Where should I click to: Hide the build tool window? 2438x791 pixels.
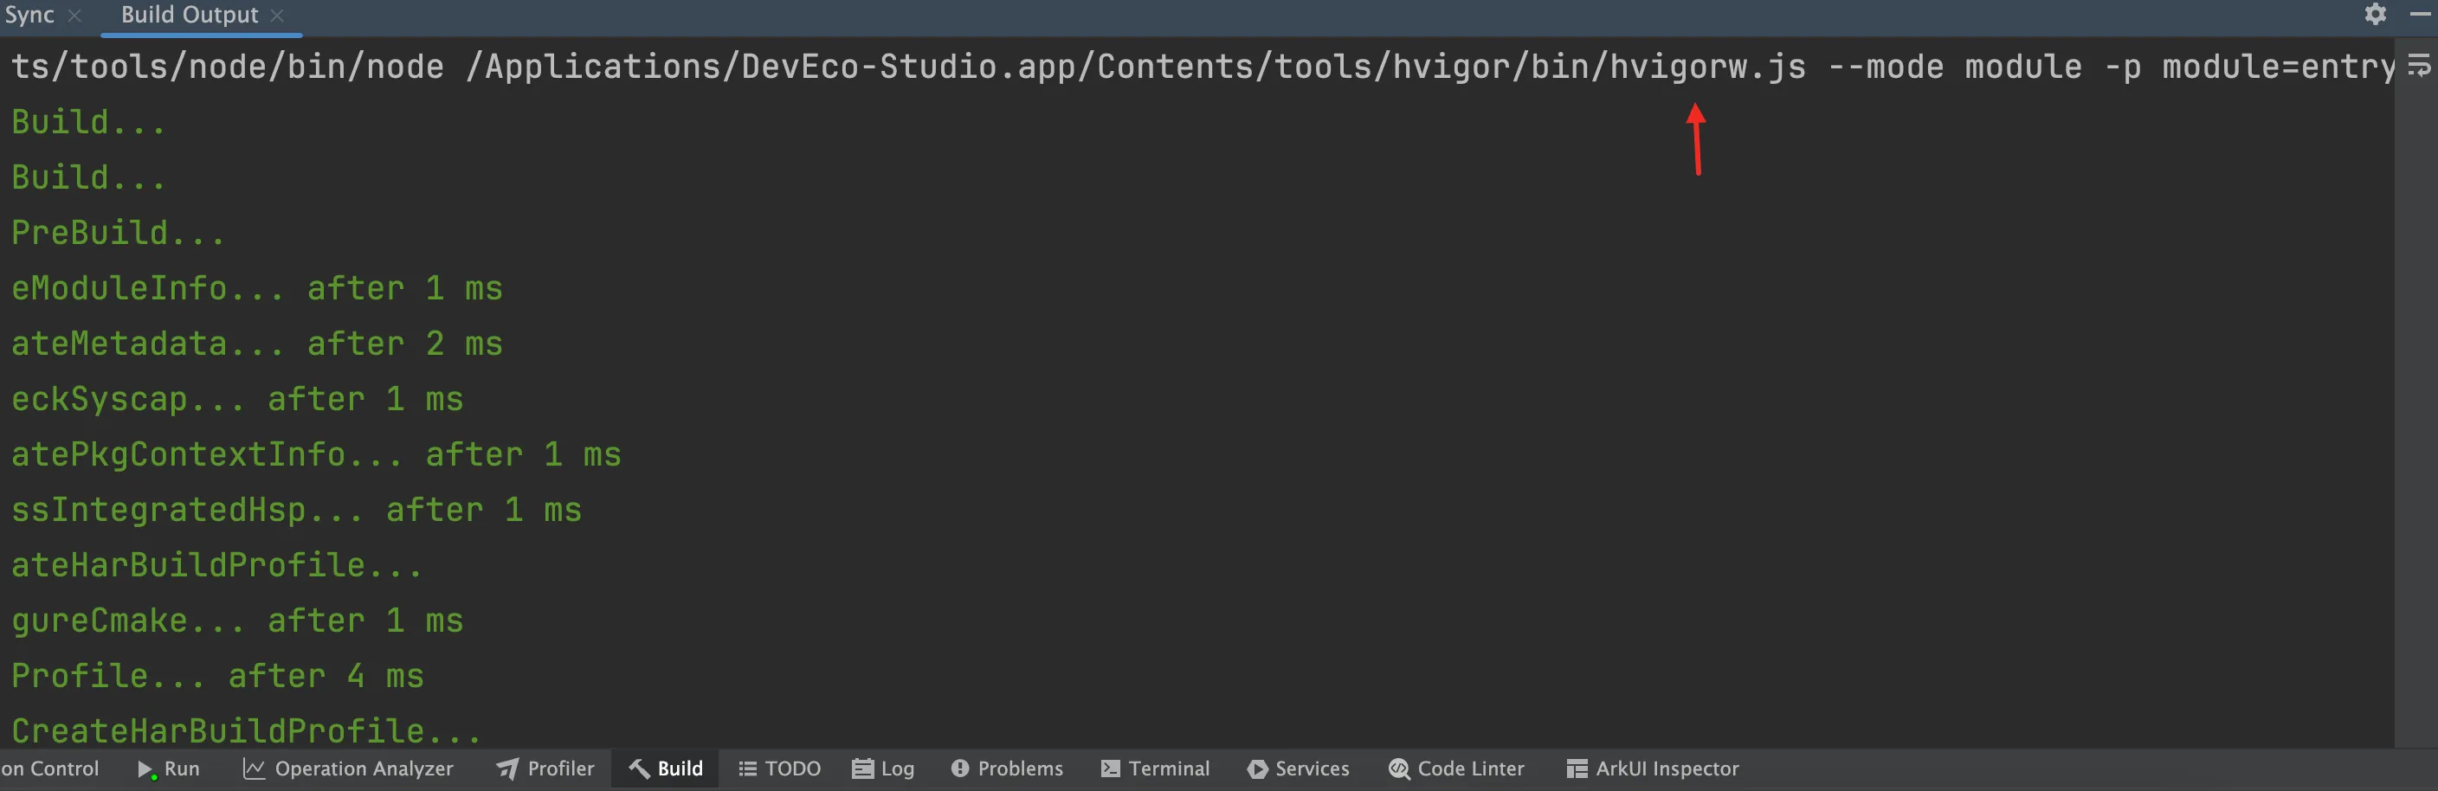[x=2420, y=14]
